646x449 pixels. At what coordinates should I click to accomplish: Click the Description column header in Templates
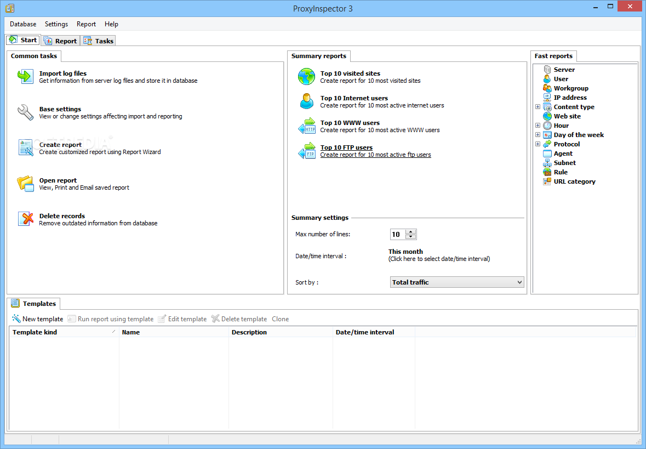281,332
